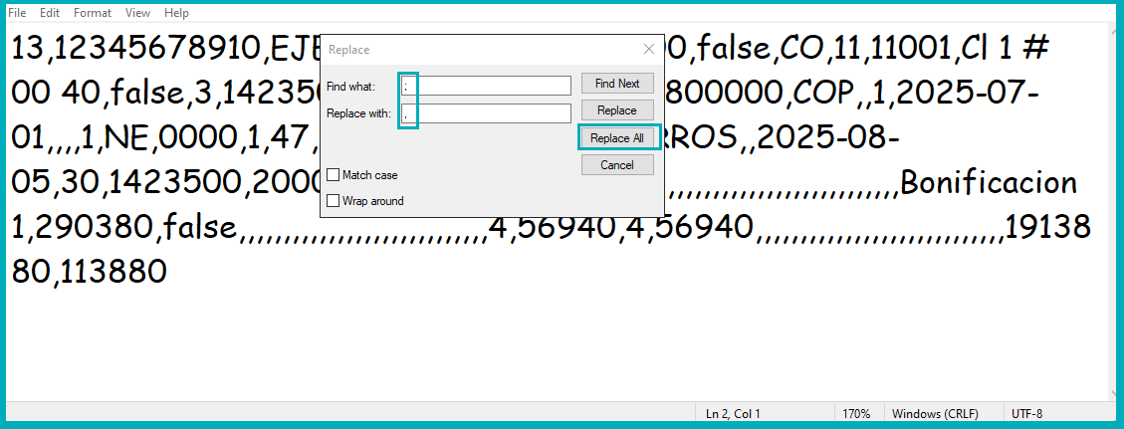Click the Windows (CRLF) status bar indicator

[935, 413]
